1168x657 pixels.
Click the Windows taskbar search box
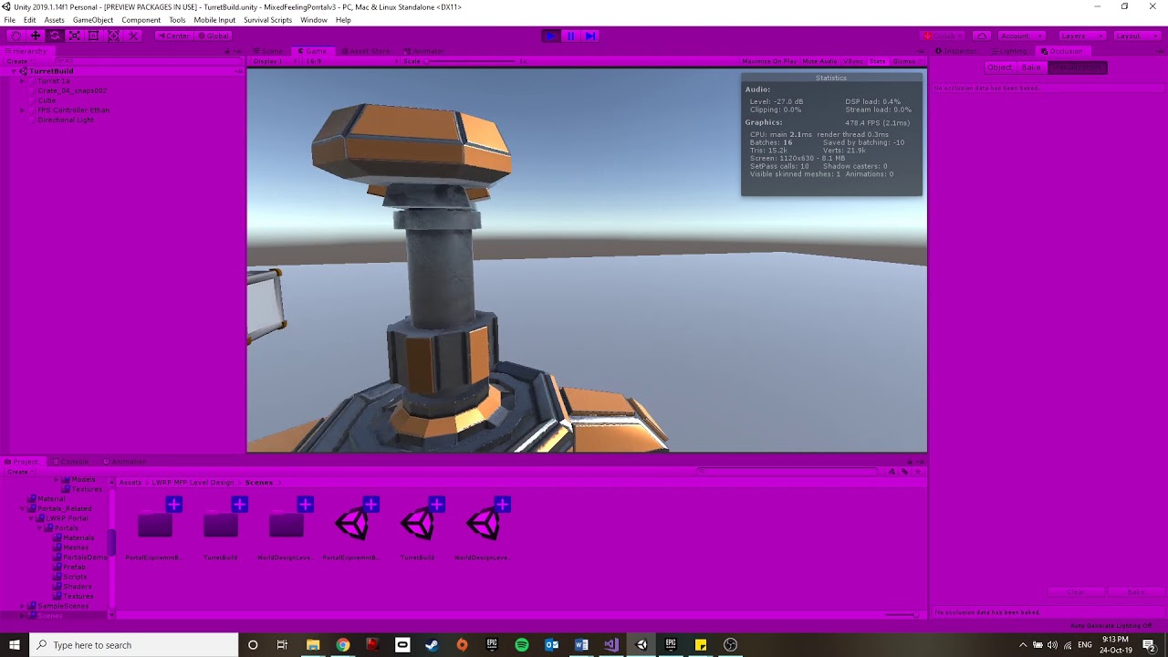coord(134,645)
